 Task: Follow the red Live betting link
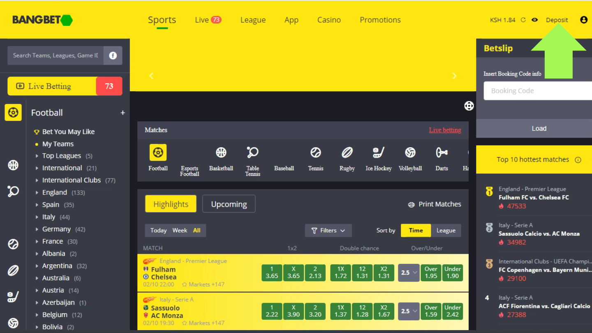pos(445,130)
